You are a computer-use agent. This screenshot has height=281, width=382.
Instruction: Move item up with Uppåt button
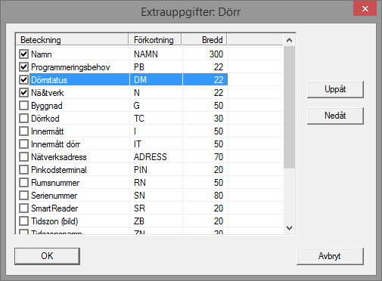pos(335,89)
